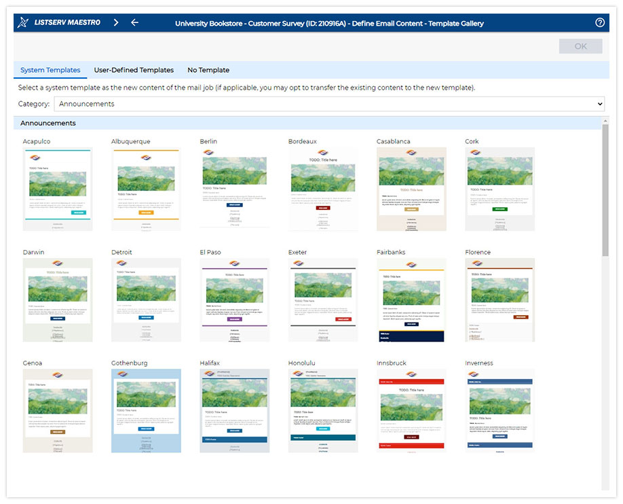This screenshot has height=504, width=623.
Task: Click the scrollbar up arrow
Action: (x=605, y=120)
